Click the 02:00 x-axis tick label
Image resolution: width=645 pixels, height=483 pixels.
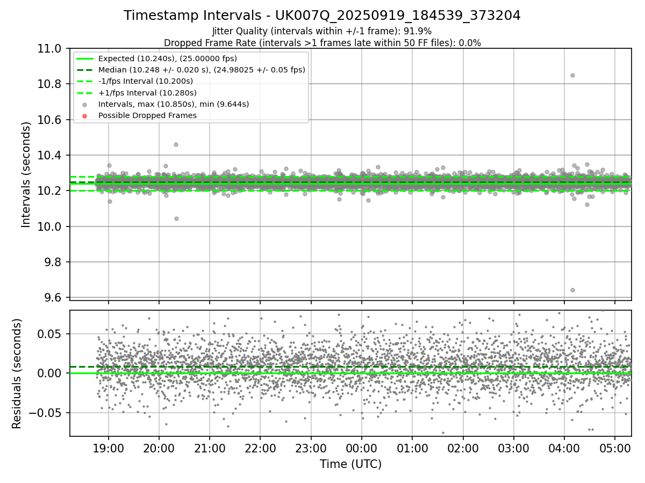click(x=463, y=449)
